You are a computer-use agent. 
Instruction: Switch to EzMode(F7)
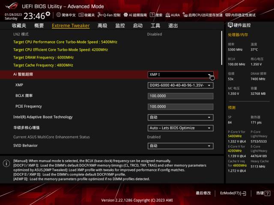coord(233,193)
